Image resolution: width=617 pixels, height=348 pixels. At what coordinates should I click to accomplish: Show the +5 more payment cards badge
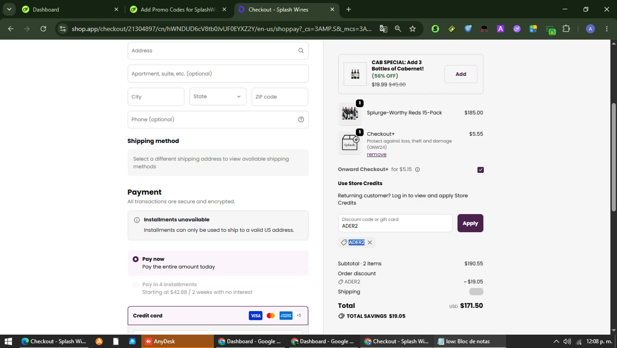pos(299,316)
